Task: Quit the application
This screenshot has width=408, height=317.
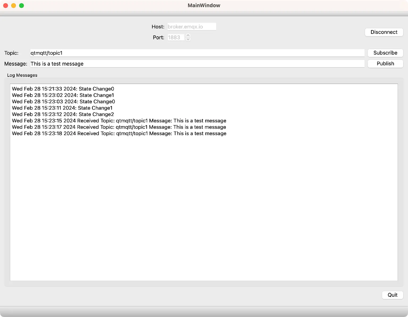Action: pyautogui.click(x=393, y=295)
